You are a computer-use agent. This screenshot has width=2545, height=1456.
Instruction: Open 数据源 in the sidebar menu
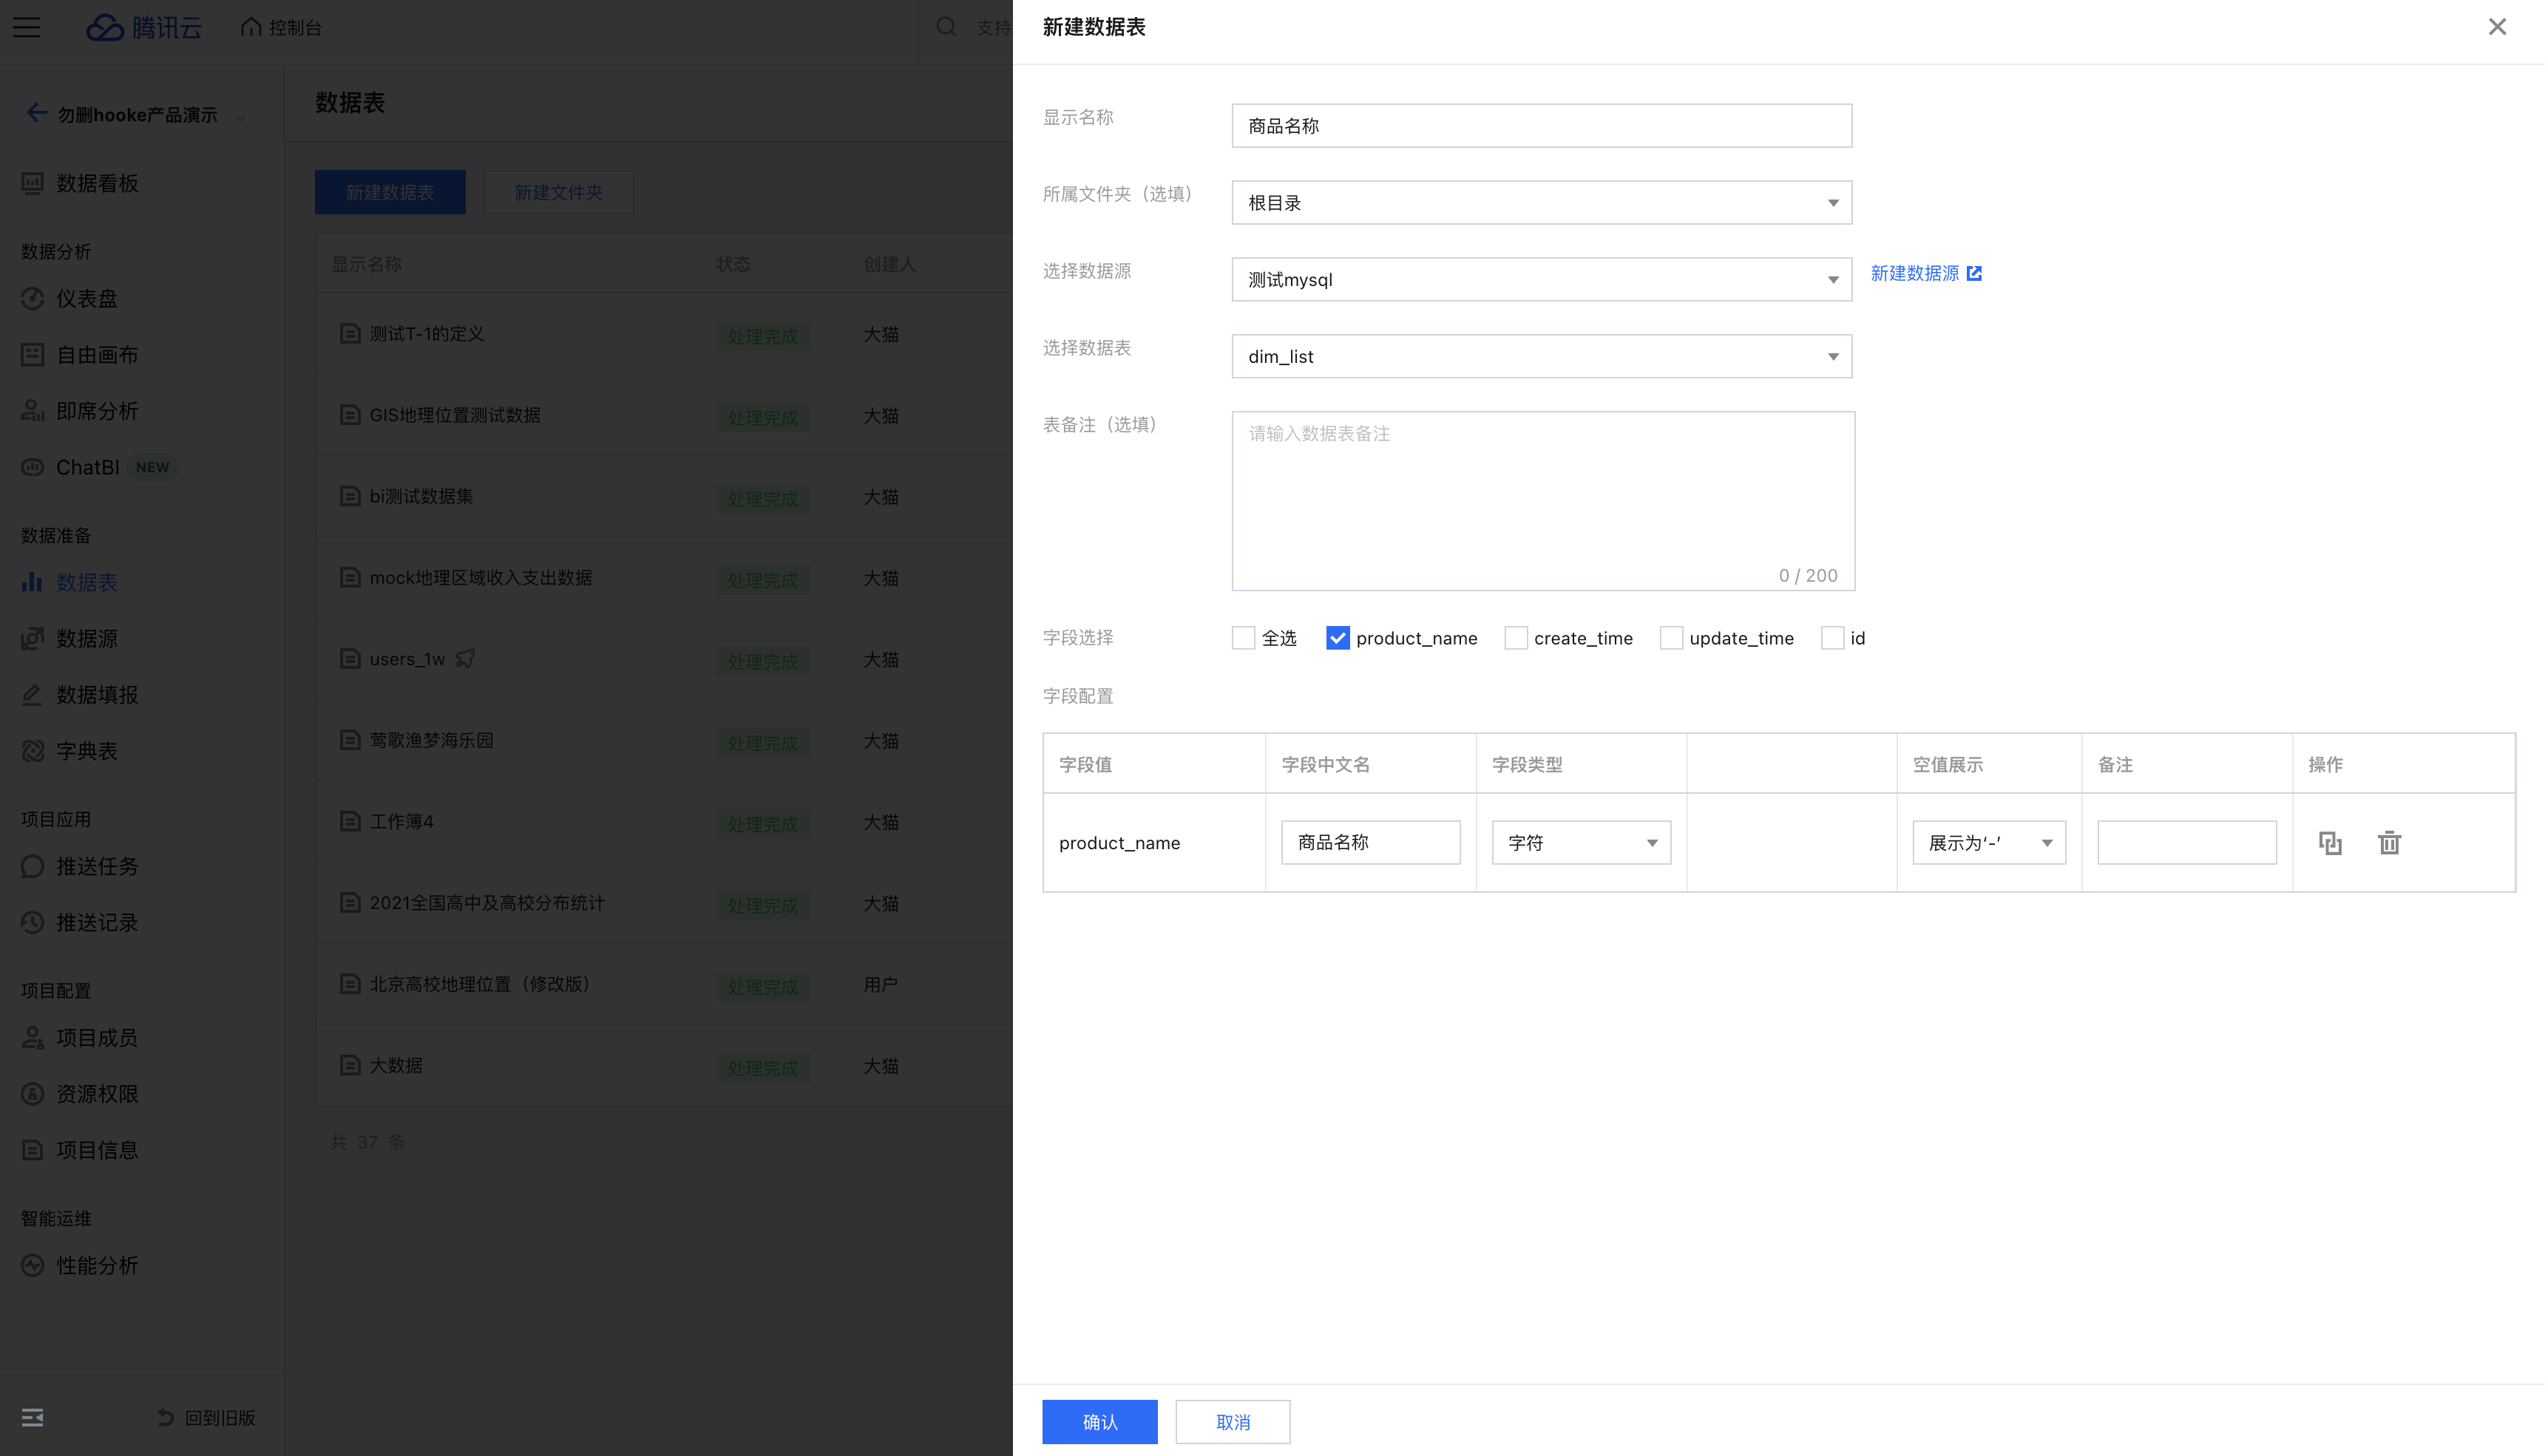coord(87,638)
